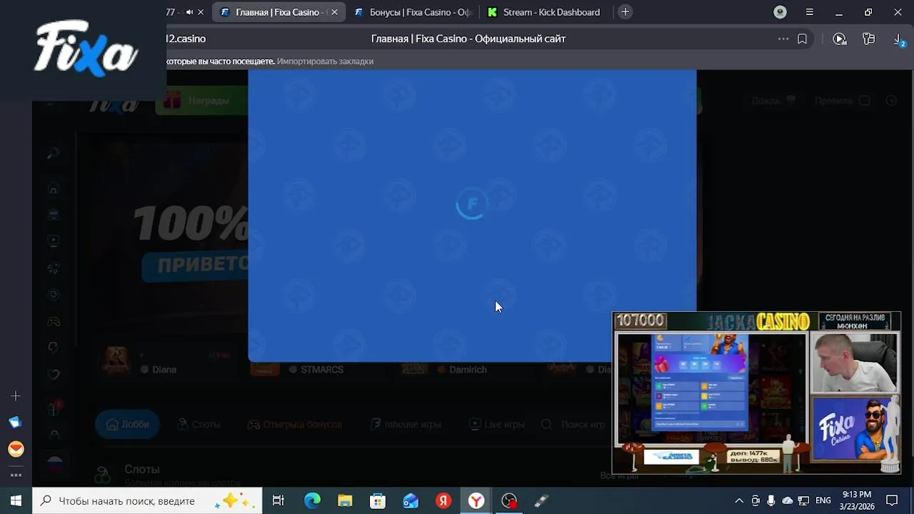This screenshot has width=914, height=514.
Task: Open the heart favorites icon in casino sidebar
Action: [x=54, y=374]
